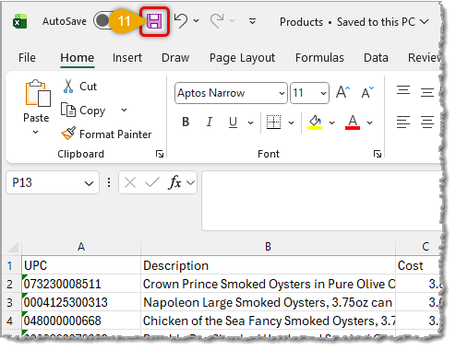Click the Paste clipboard icon
This screenshot has width=456, height=350.
tap(38, 93)
